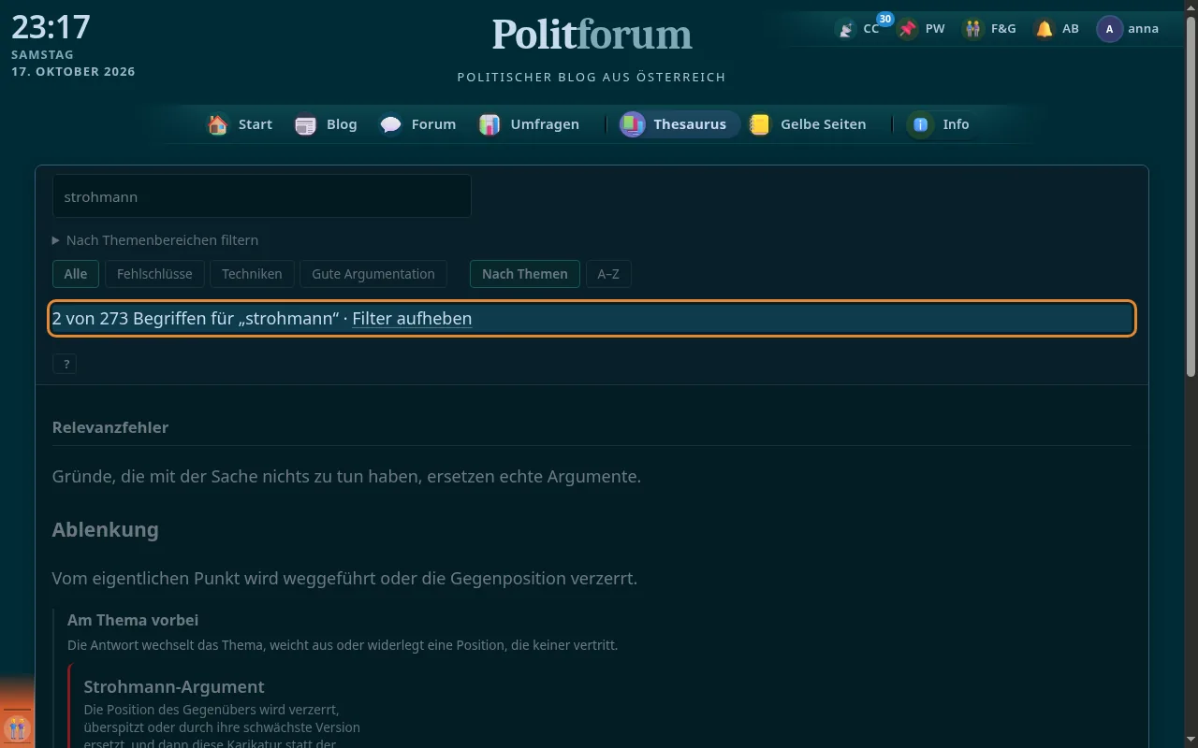
Task: Click the anna username label
Action: tap(1144, 29)
